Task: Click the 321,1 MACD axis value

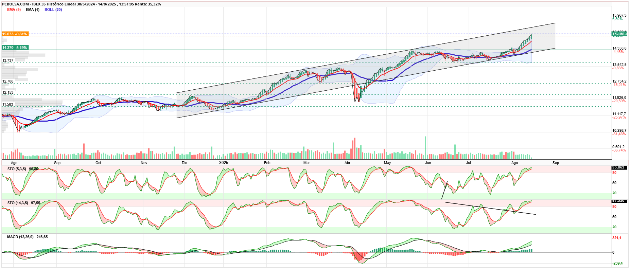Action: pyautogui.click(x=617, y=238)
